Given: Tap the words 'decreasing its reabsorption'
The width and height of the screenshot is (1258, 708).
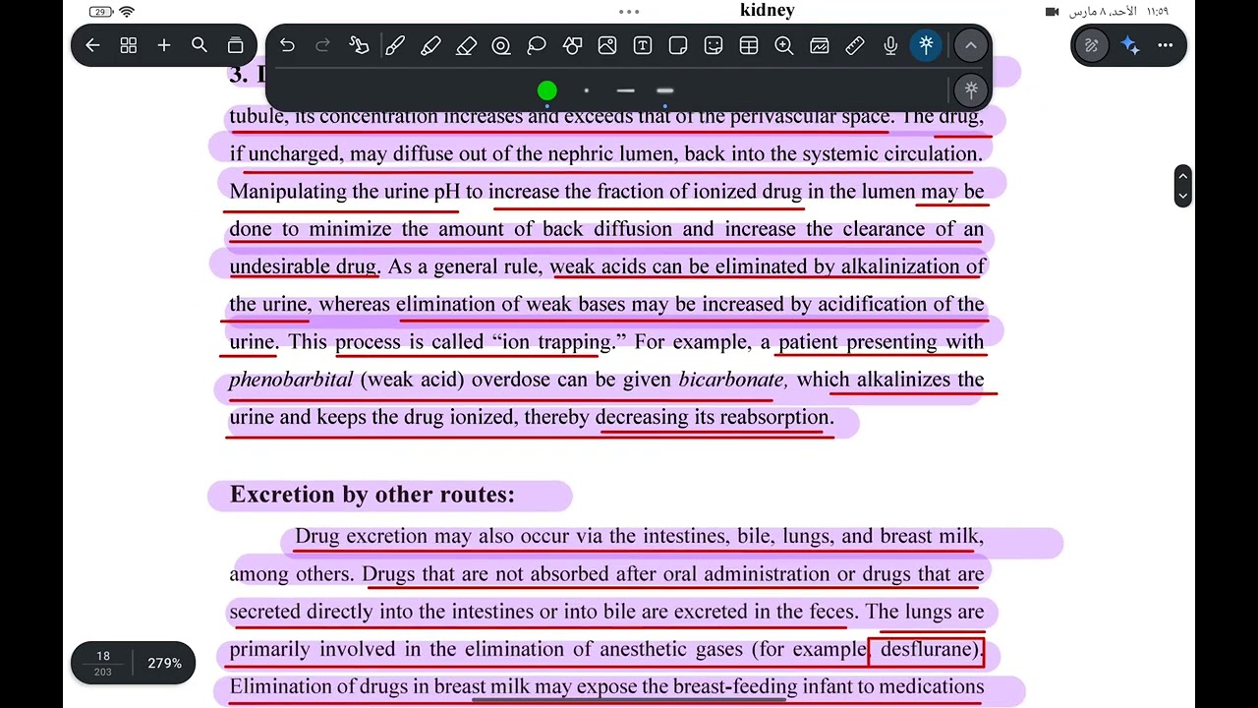Looking at the screenshot, I should point(715,417).
